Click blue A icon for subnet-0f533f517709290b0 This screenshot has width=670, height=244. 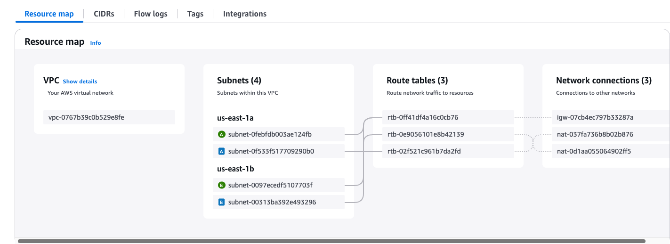coord(222,152)
